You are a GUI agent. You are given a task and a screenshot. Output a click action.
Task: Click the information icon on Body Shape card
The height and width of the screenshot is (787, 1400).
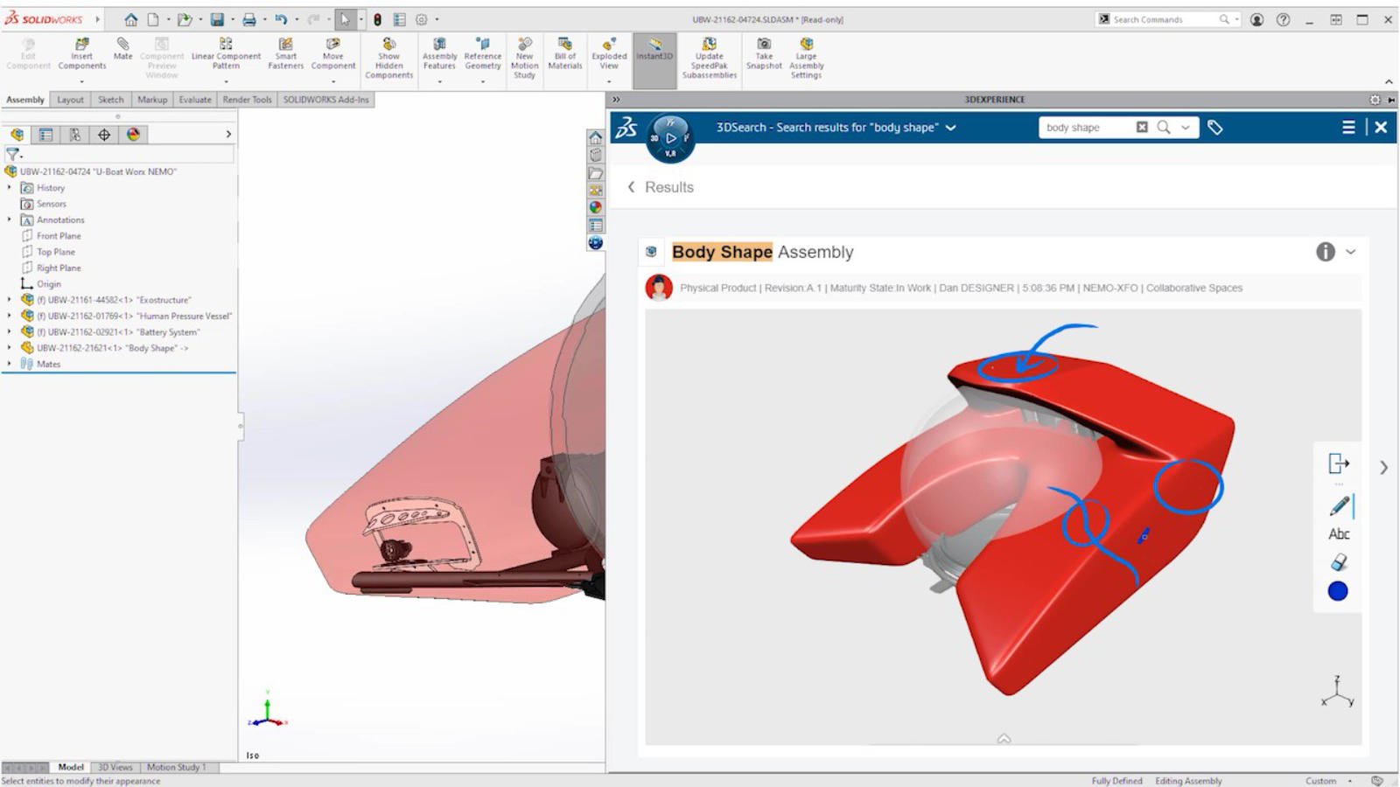pyautogui.click(x=1326, y=252)
